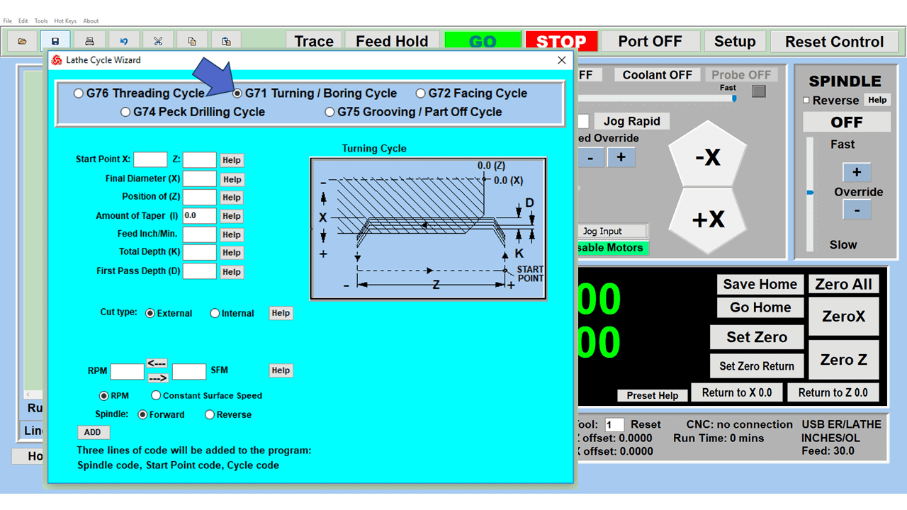The image size is (907, 510).
Task: Click the feed override plus button
Action: (x=621, y=157)
